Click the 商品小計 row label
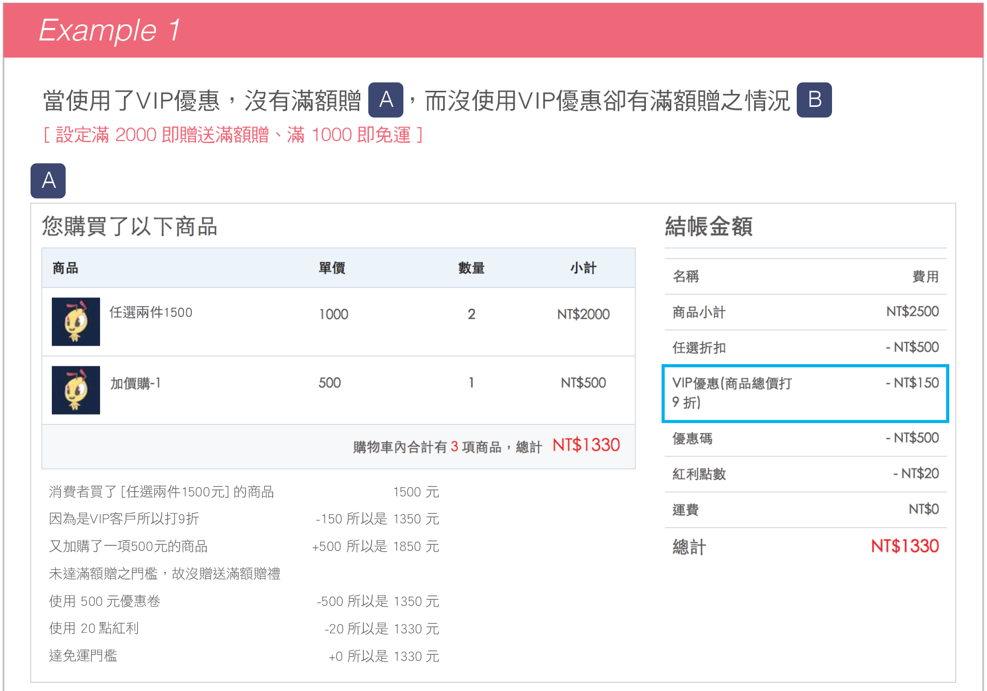 [x=699, y=312]
